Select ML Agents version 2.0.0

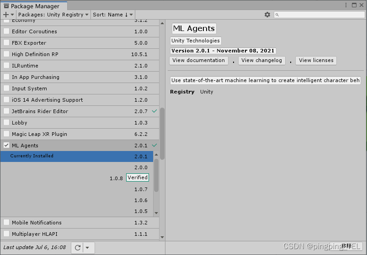click(x=77, y=167)
